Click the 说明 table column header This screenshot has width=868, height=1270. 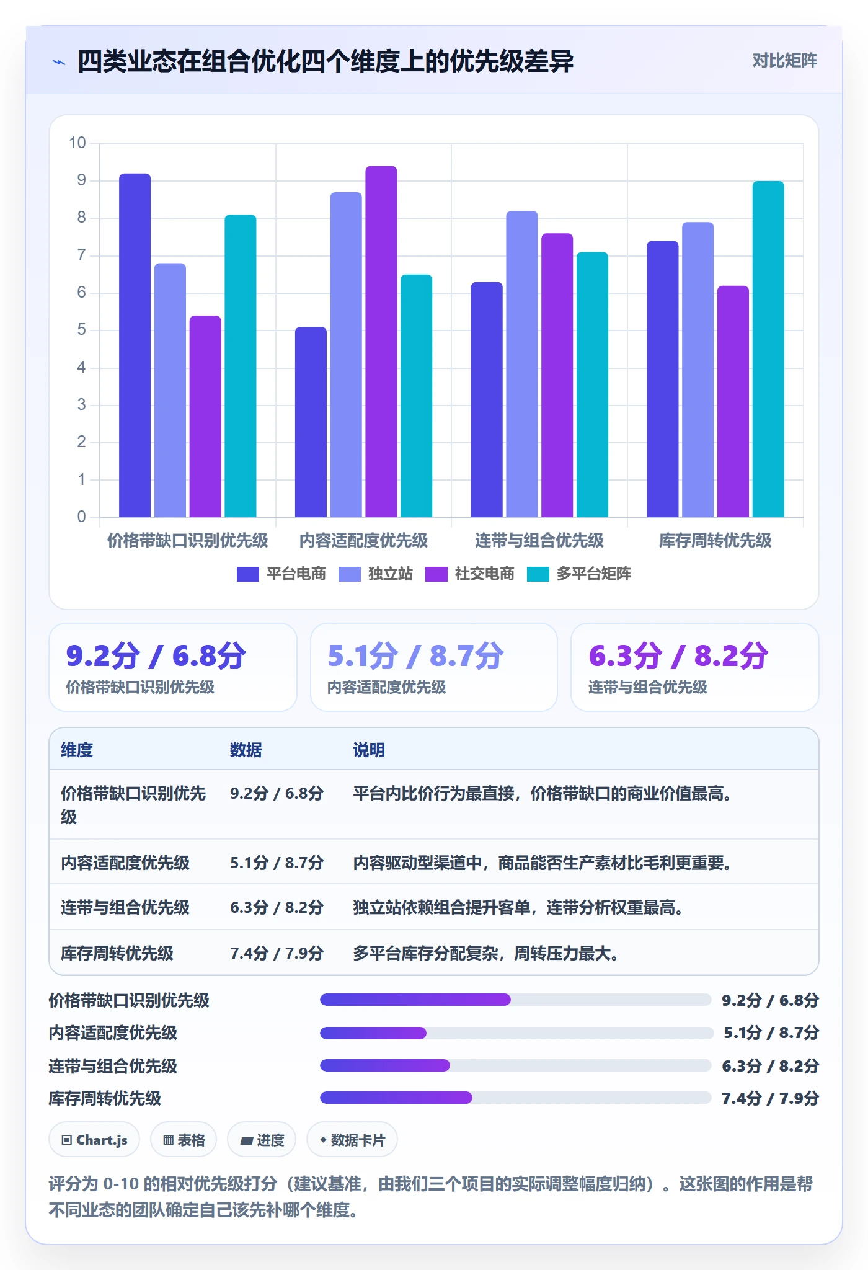369,750
